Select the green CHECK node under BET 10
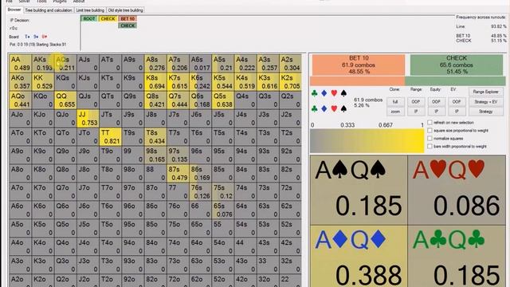This screenshot has width=510, height=287. (127, 26)
